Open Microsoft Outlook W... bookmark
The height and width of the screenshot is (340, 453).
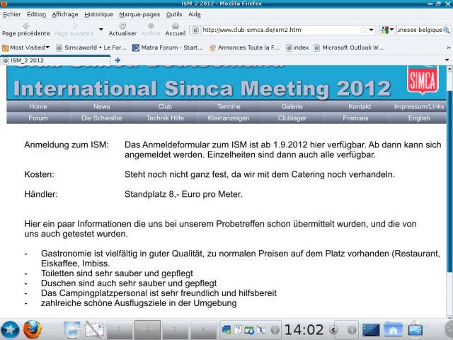point(349,47)
